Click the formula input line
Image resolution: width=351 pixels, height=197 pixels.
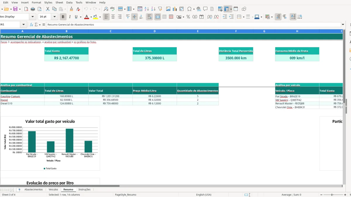(x=194, y=25)
